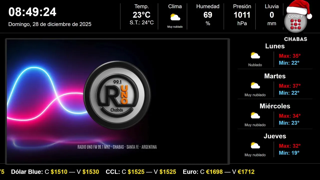Click the pressure value 1011

(242, 15)
